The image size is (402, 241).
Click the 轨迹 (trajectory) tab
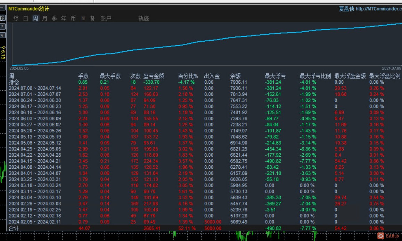click(143, 18)
